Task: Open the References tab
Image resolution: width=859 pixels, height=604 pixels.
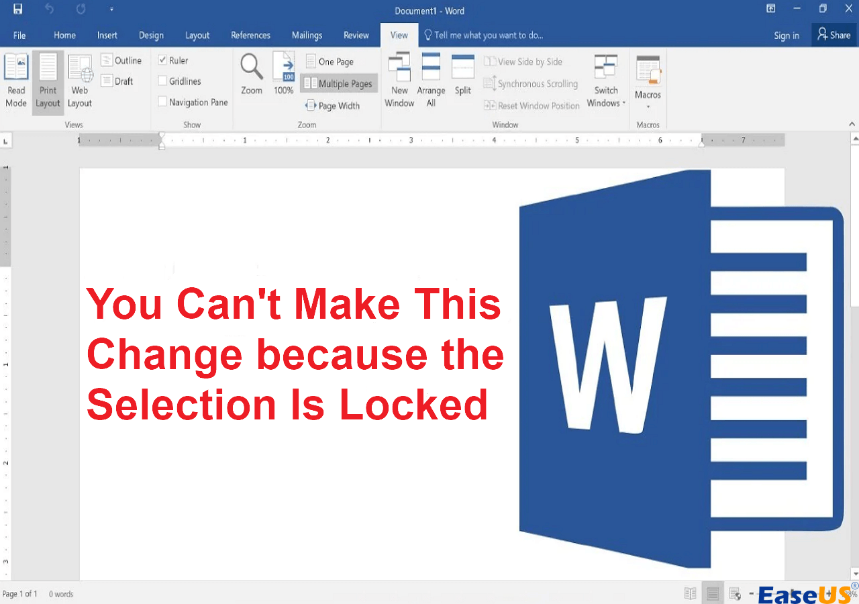Action: pos(250,35)
